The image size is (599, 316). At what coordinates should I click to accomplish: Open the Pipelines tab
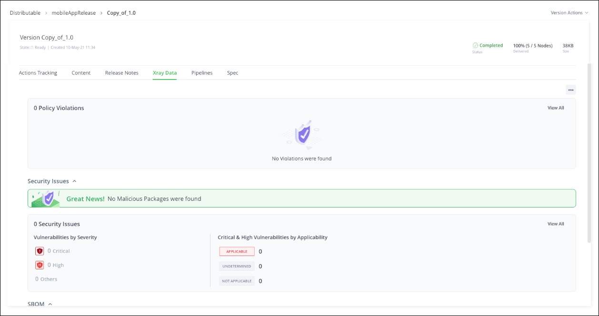coord(202,73)
